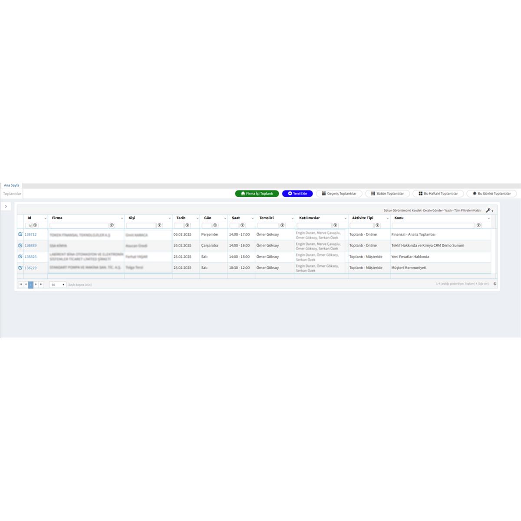Open meeting Id link 136279

pyautogui.click(x=30, y=268)
